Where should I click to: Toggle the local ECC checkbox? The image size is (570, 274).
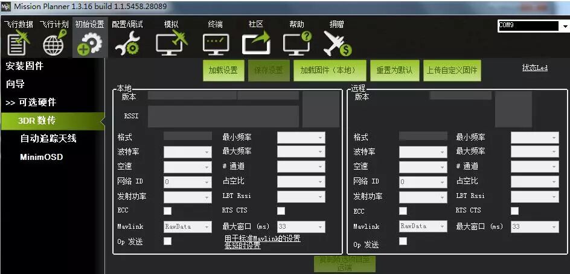(x=168, y=211)
